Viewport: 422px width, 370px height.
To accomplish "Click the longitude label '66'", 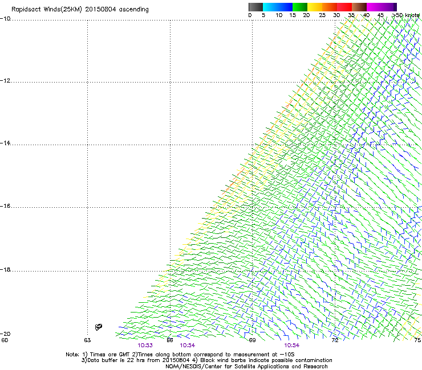I will (170, 340).
